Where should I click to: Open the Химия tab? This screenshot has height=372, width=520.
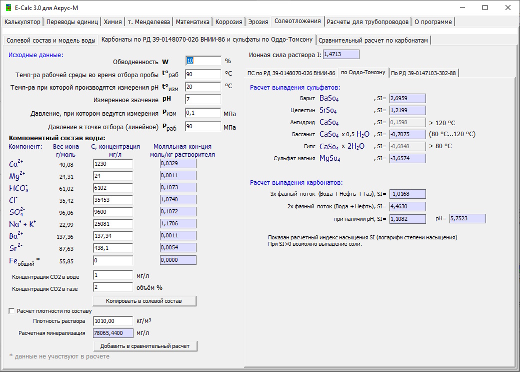tap(112, 22)
